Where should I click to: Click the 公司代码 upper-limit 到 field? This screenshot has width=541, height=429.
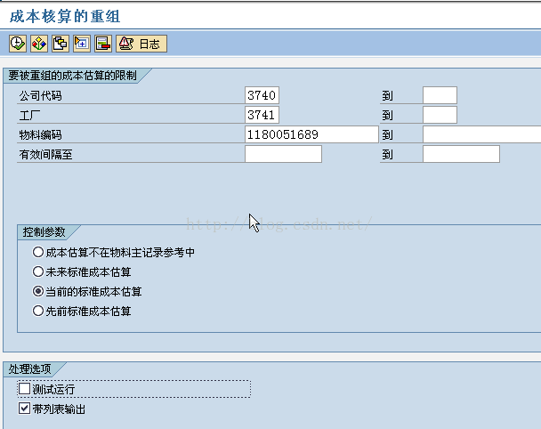tap(440, 95)
